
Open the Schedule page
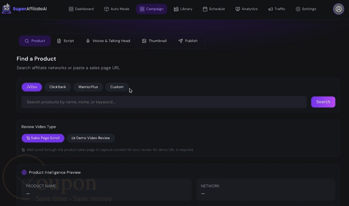(214, 9)
